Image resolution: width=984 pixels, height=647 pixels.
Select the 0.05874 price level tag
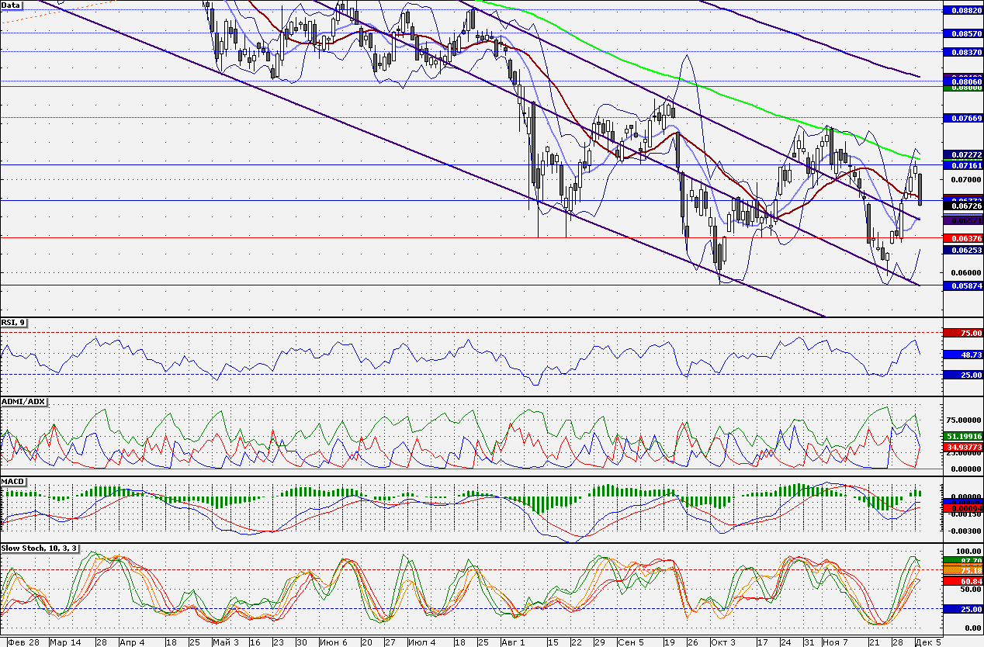(x=962, y=285)
